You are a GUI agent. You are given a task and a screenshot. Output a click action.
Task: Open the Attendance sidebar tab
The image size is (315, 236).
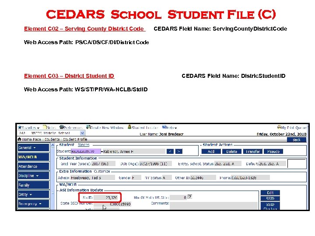coord(33,167)
